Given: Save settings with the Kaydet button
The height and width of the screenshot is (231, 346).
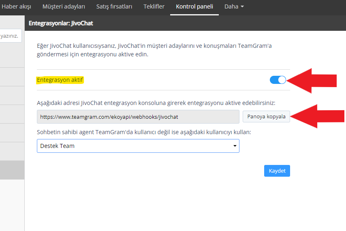Looking at the screenshot, I should [x=277, y=171].
